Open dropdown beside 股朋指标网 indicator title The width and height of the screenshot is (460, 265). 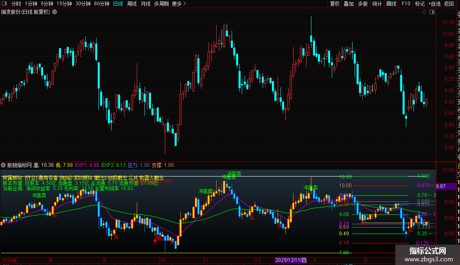[3, 165]
